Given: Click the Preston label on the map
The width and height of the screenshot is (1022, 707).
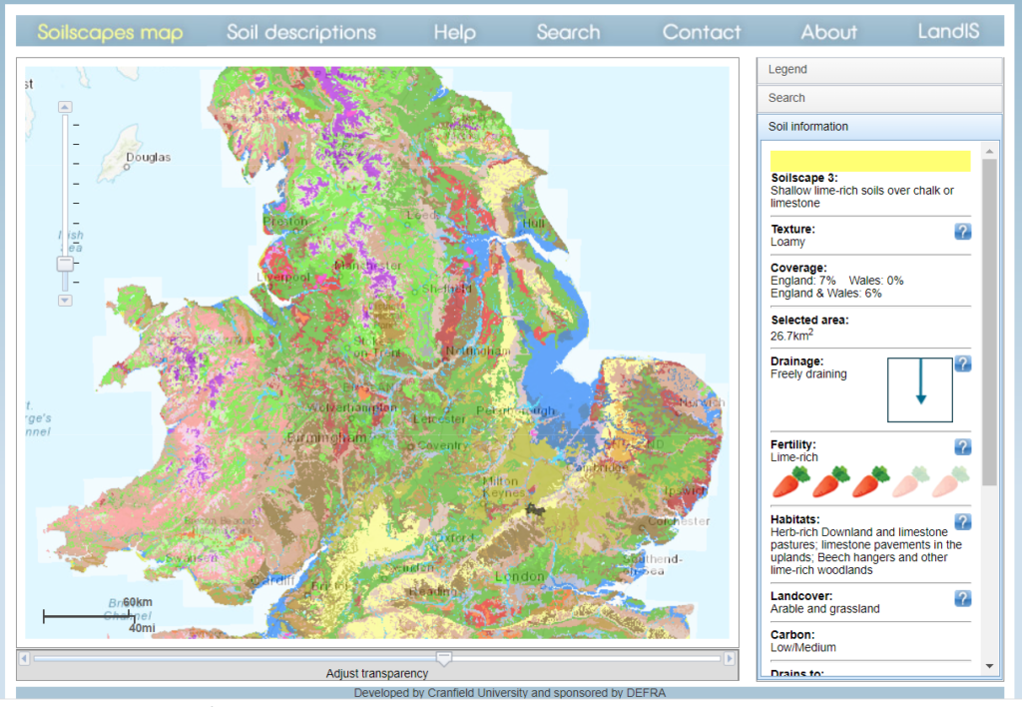Looking at the screenshot, I should point(284,222).
